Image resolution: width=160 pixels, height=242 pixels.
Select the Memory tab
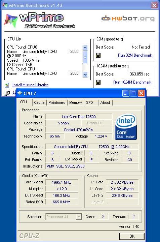click(76, 102)
